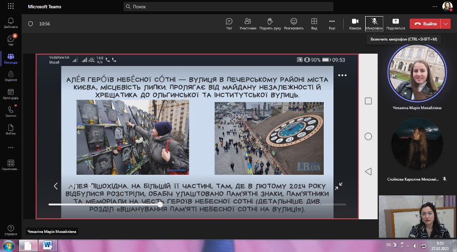The height and width of the screenshot is (252, 457).
Task: Click the search box at the top
Action: pyautogui.click(x=228, y=7)
